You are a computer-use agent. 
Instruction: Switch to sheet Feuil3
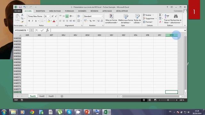click(51, 96)
